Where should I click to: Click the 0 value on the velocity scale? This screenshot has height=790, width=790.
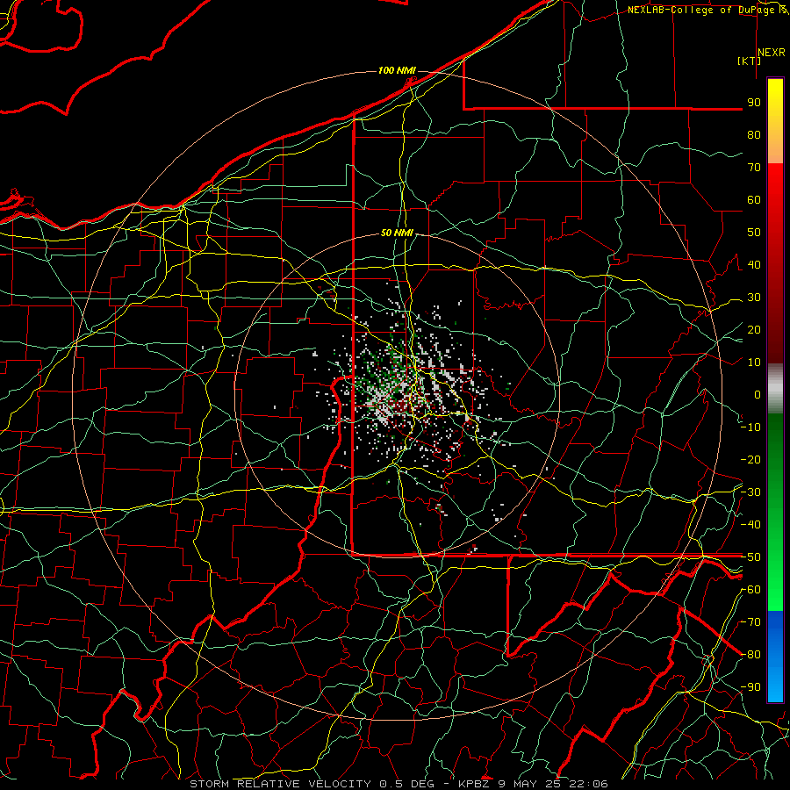(x=758, y=395)
